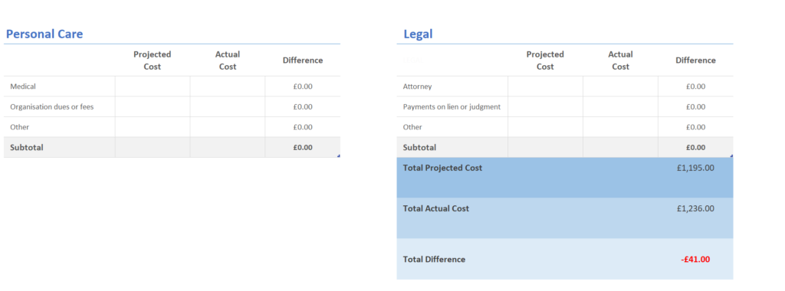This screenshot has width=785, height=291.
Task: Select the red Total Difference value
Action: (x=695, y=260)
